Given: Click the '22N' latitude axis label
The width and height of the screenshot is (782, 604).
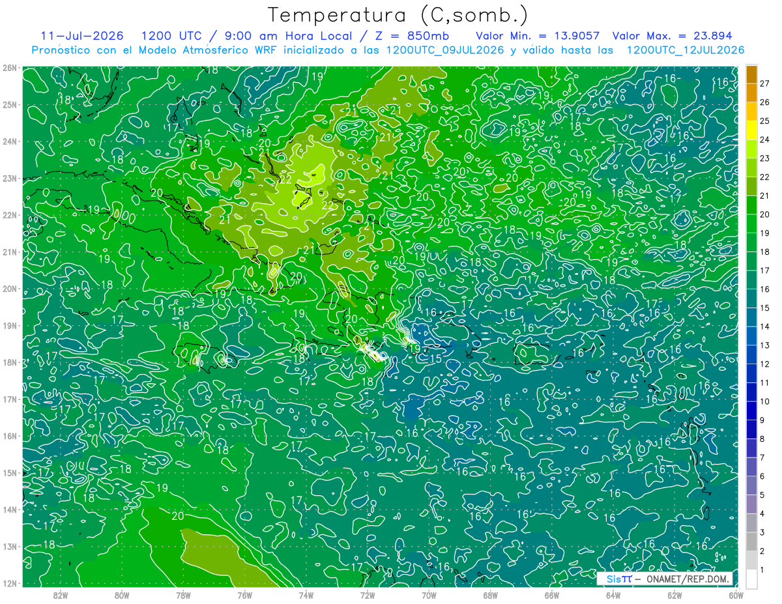Looking at the screenshot, I should tap(9, 215).
